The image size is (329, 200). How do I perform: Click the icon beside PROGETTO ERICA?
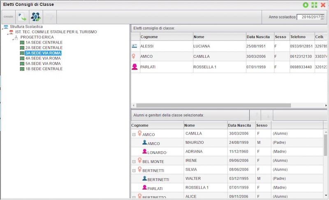pos(16,37)
